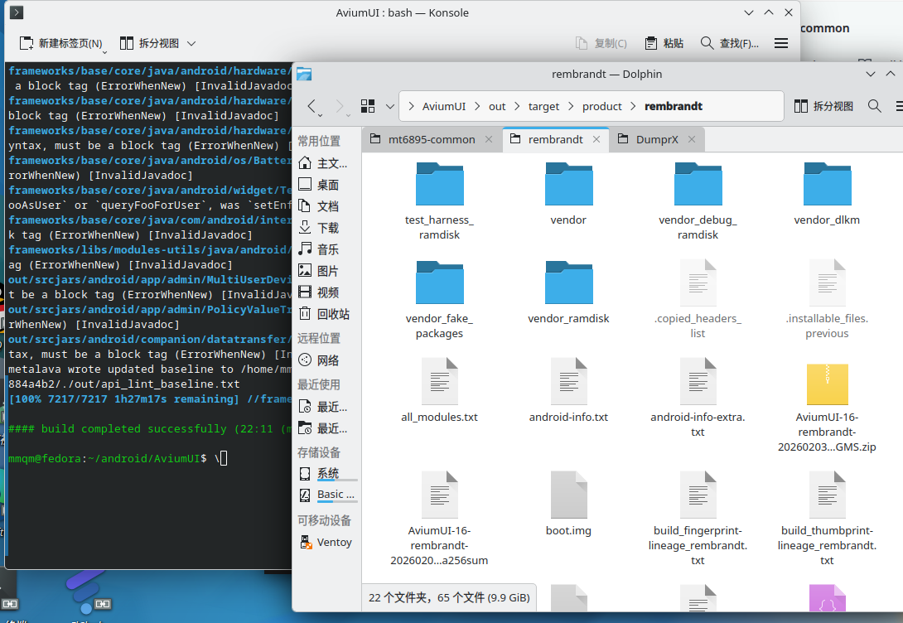Select test_harness_ramdisk folder
The height and width of the screenshot is (623, 903).
[x=439, y=201]
